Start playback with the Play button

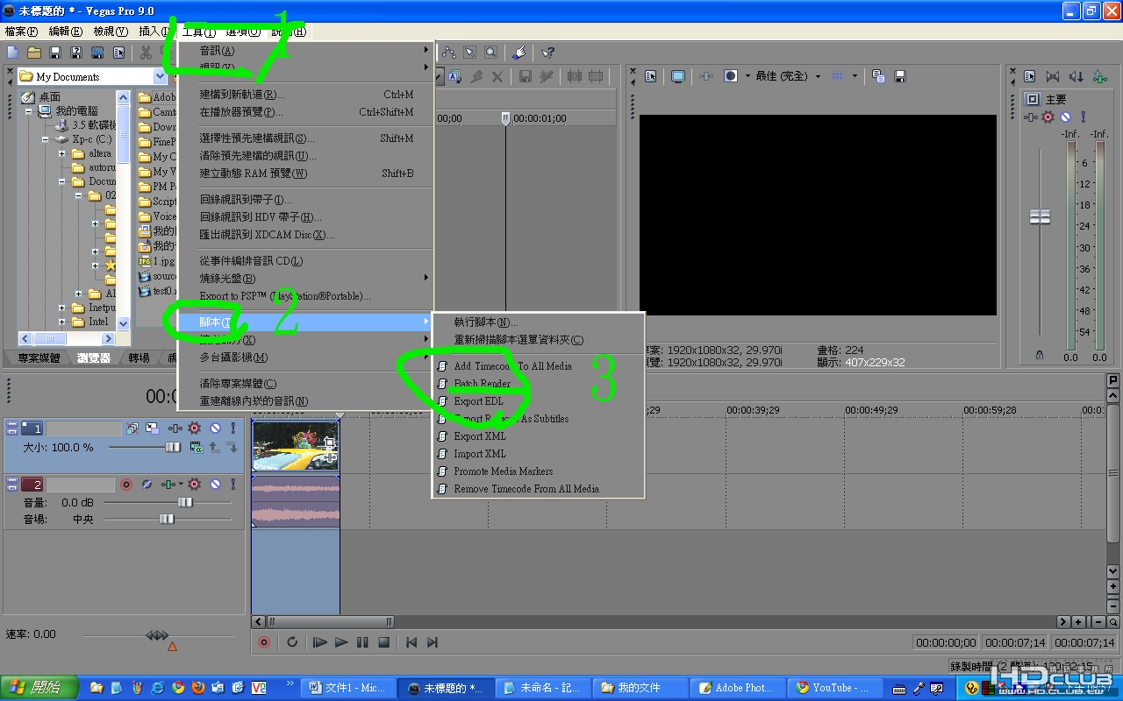point(341,642)
